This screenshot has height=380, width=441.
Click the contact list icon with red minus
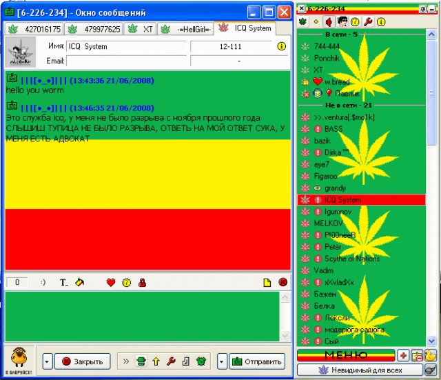[x=417, y=355]
